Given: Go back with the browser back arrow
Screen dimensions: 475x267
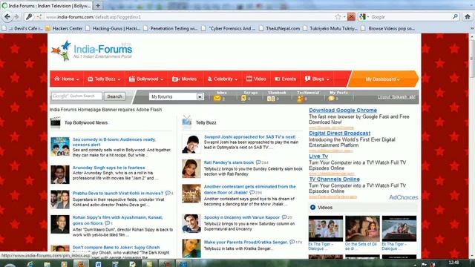Looking at the screenshot, I should pyautogui.click(x=7, y=17).
